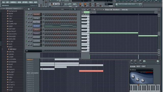Click the red pattern block in playlist
Image resolution: width=163 pixels, height=92 pixels.
(x=91, y=71)
